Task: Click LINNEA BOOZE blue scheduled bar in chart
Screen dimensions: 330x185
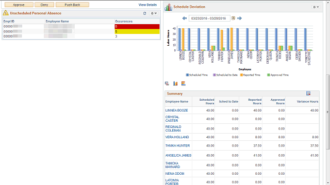Action: coord(179,40)
